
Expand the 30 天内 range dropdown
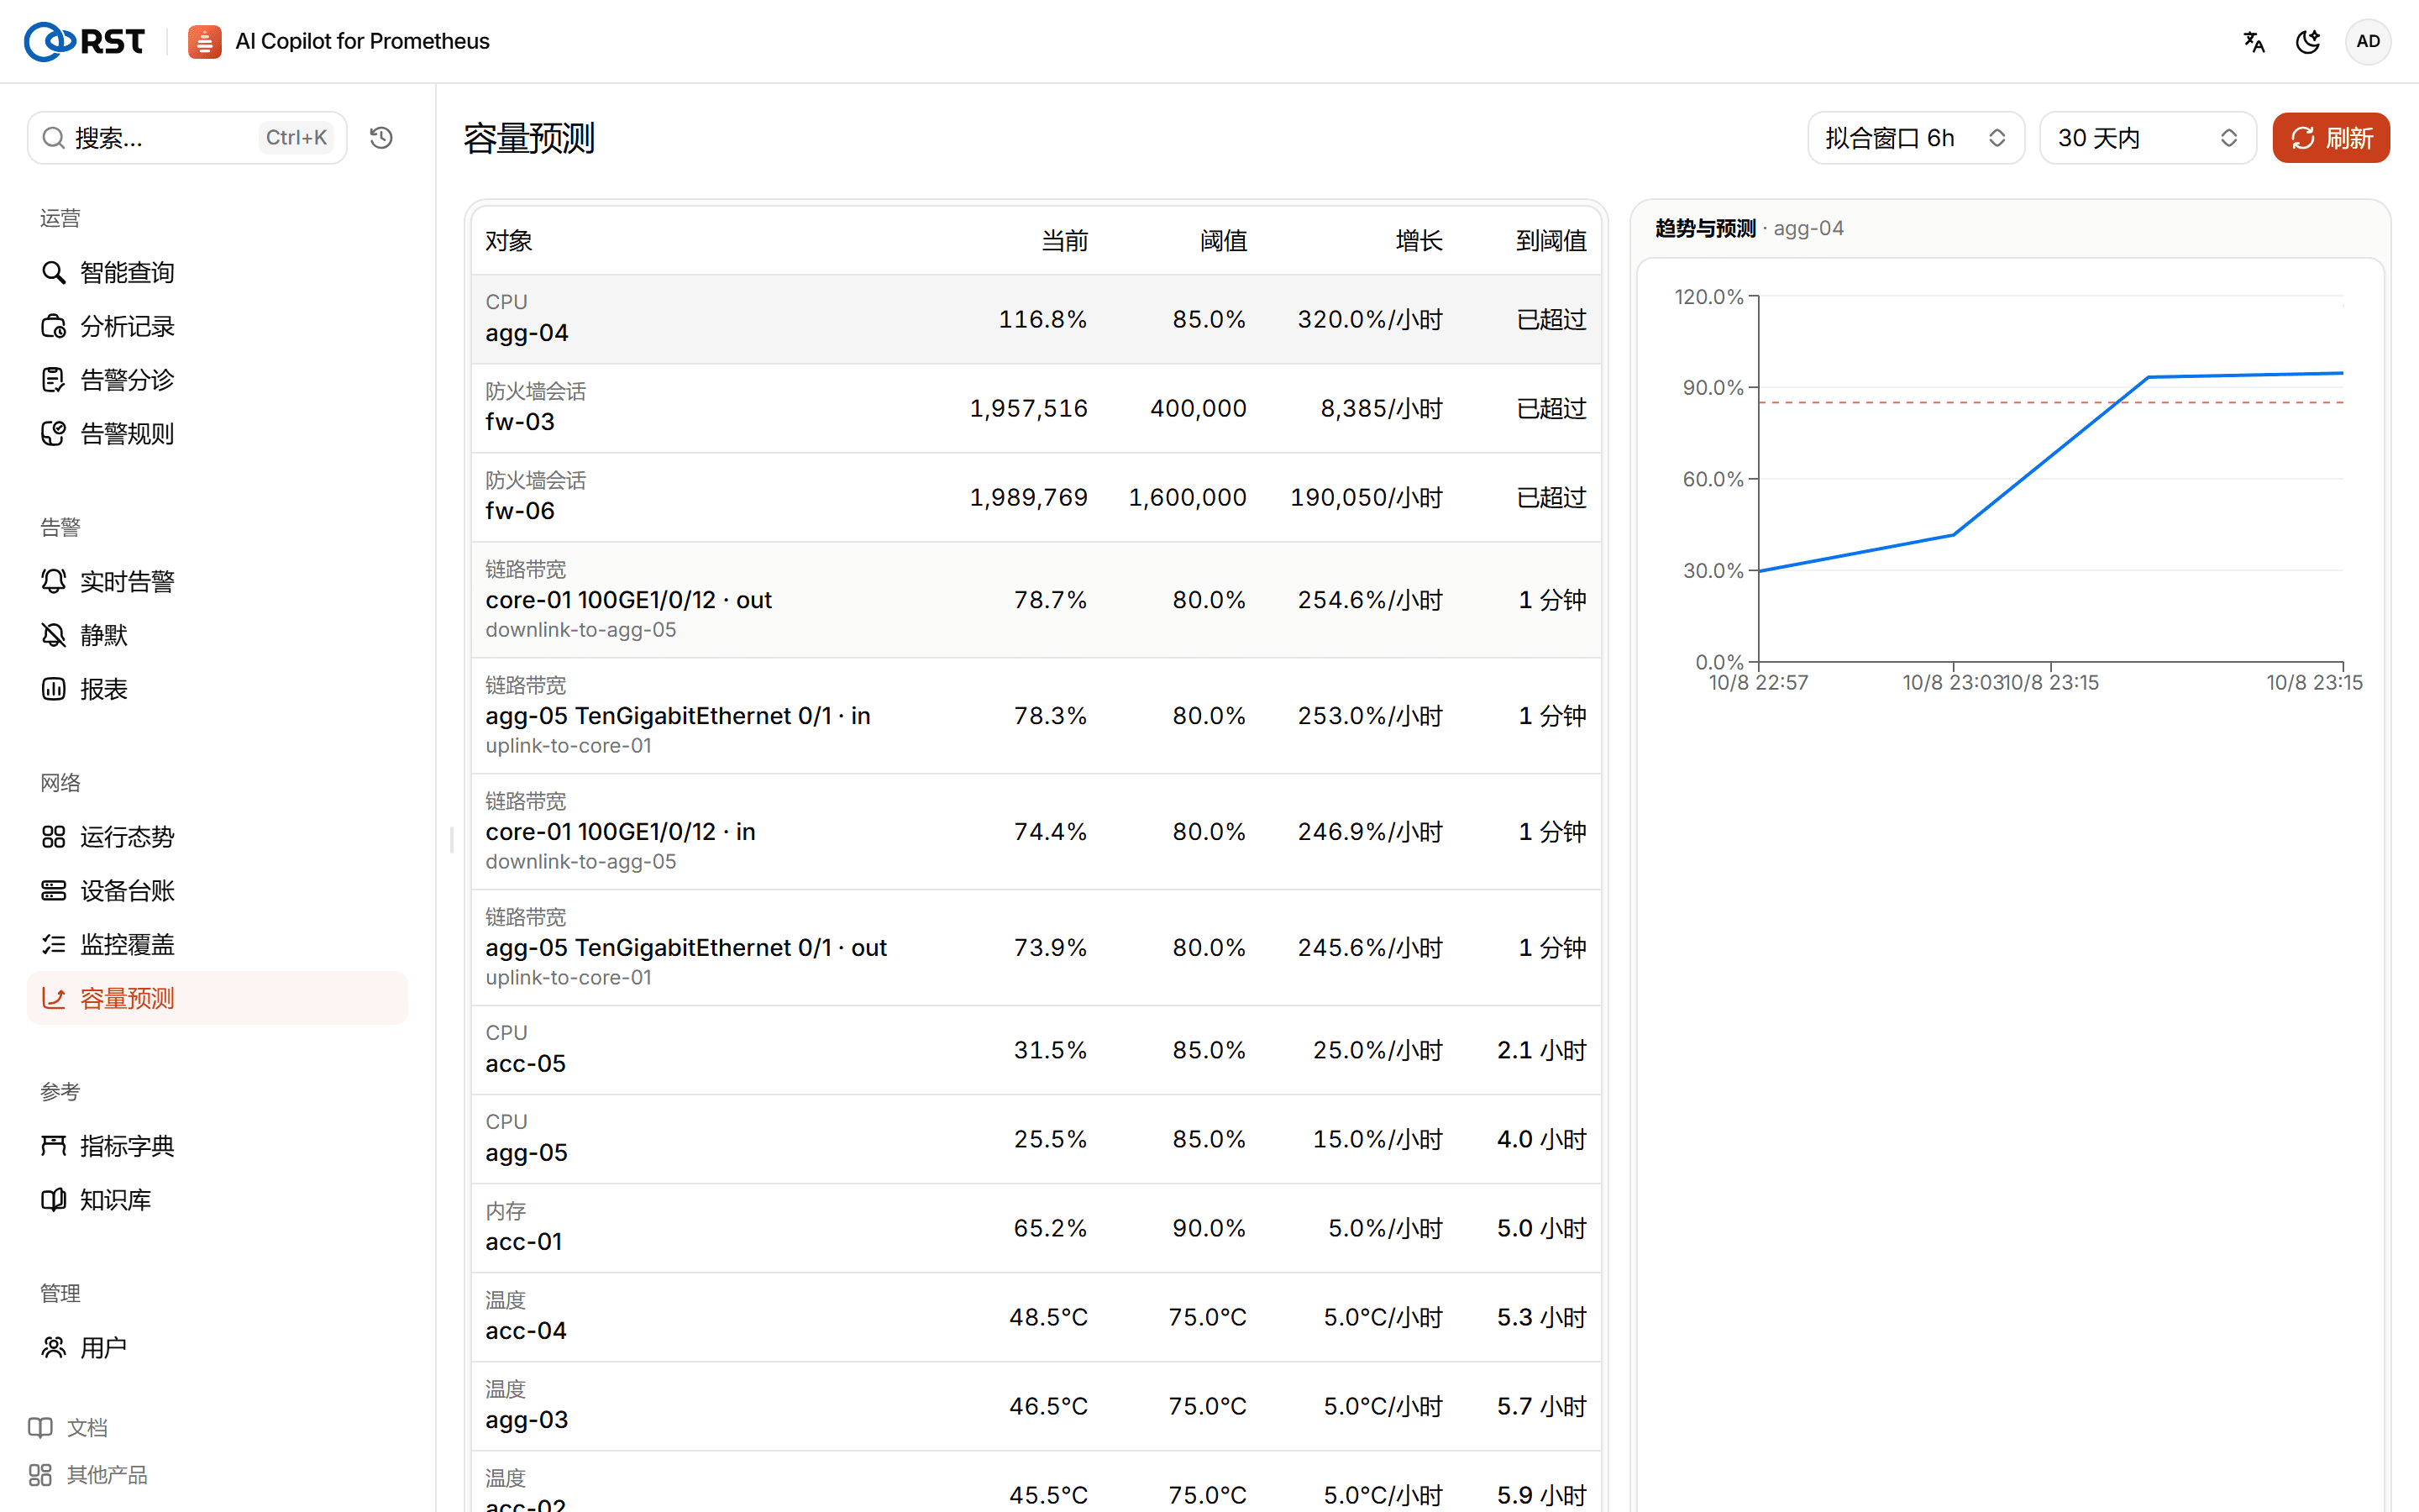point(2147,138)
